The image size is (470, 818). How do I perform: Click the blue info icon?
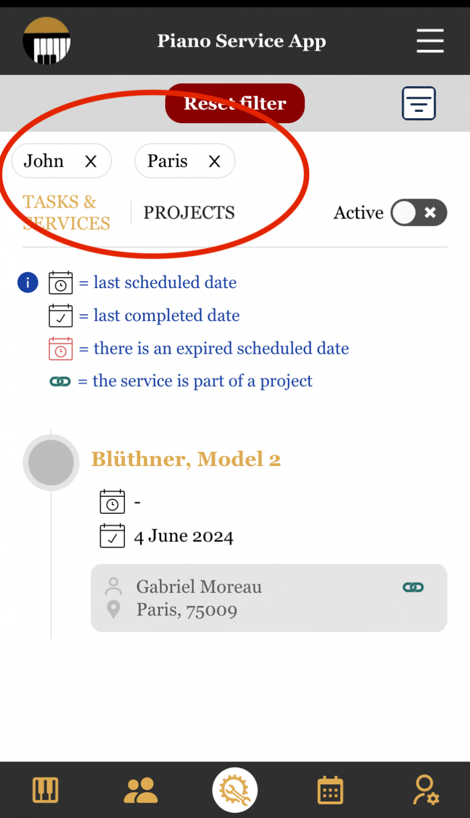(x=28, y=282)
